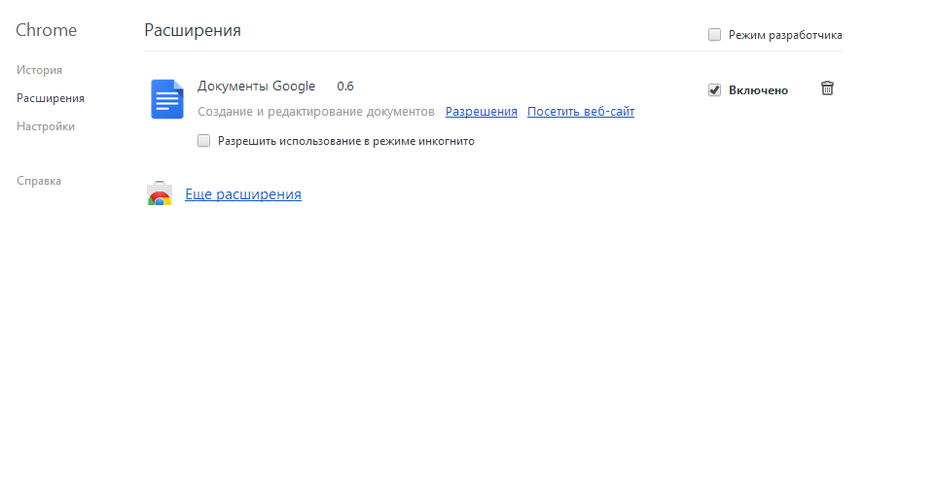
Task: Click the Документы Google extension title
Action: tap(256, 86)
